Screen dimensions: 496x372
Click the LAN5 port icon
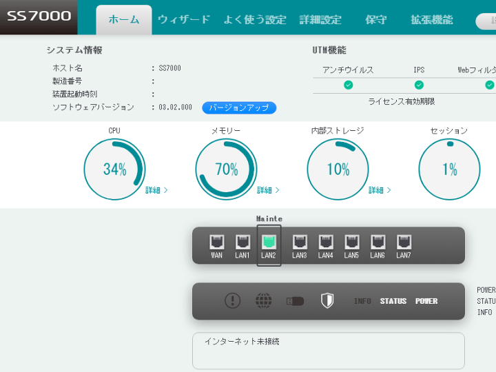pos(352,242)
